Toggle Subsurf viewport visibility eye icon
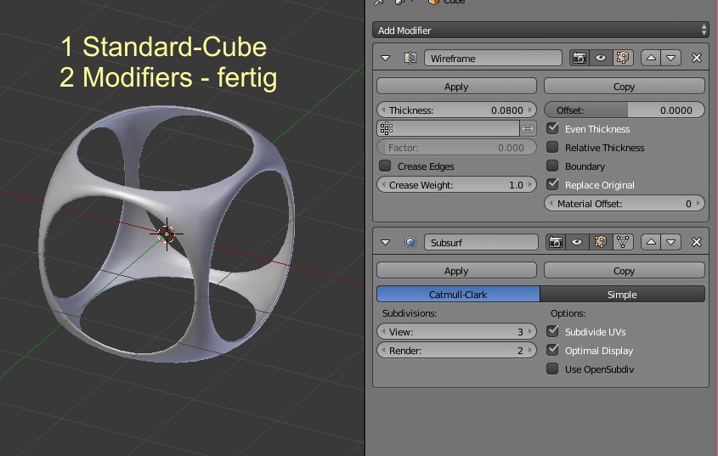 [x=577, y=242]
